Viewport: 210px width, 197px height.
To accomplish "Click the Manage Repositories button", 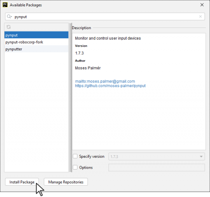I will (x=66, y=182).
